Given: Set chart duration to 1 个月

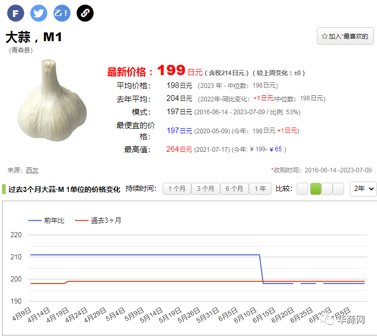Looking at the screenshot, I should click(x=177, y=189).
